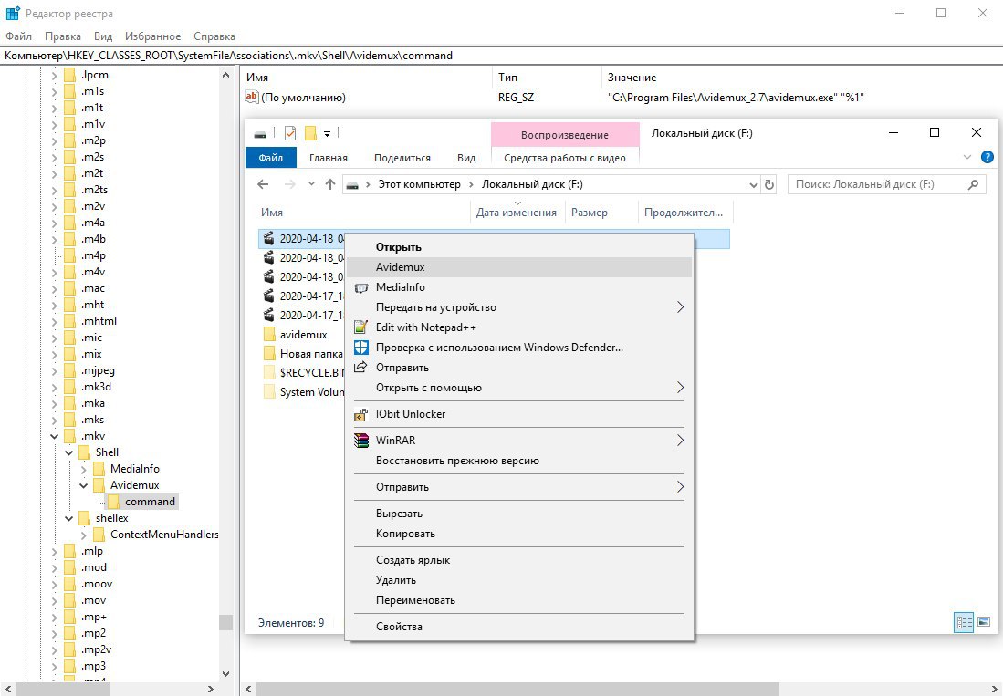This screenshot has width=1003, height=696.
Task: Click the Registry Editor app icon in title bar
Action: 12,13
